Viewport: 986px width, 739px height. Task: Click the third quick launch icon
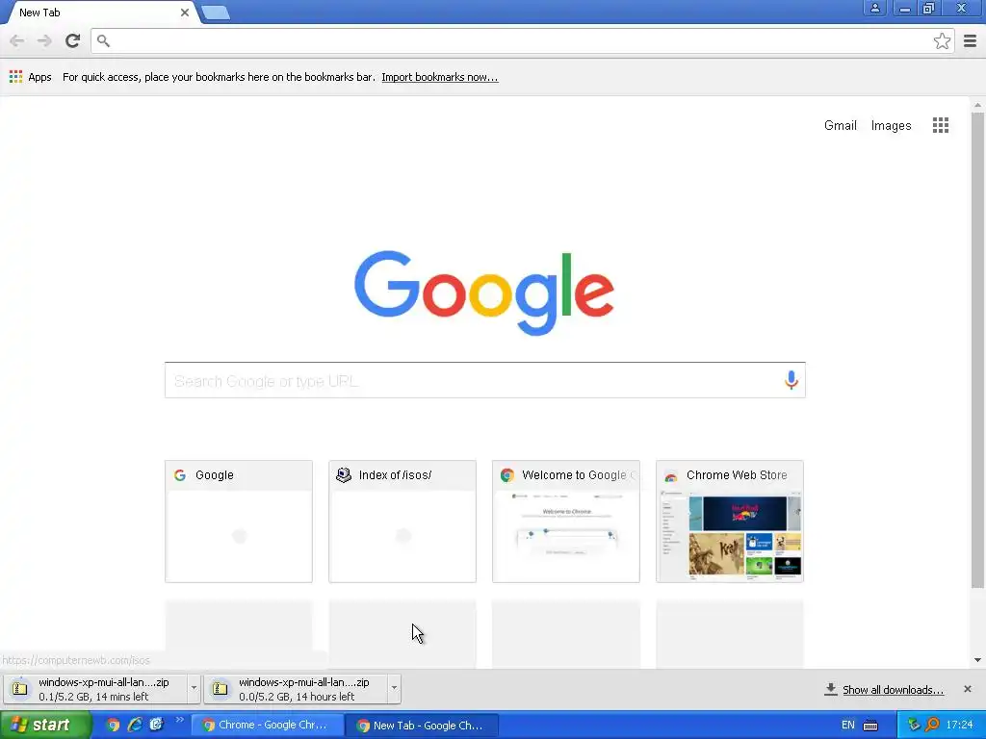156,726
